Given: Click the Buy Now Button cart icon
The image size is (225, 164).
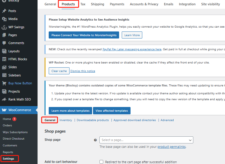Looking at the screenshot, I should 4,83.
